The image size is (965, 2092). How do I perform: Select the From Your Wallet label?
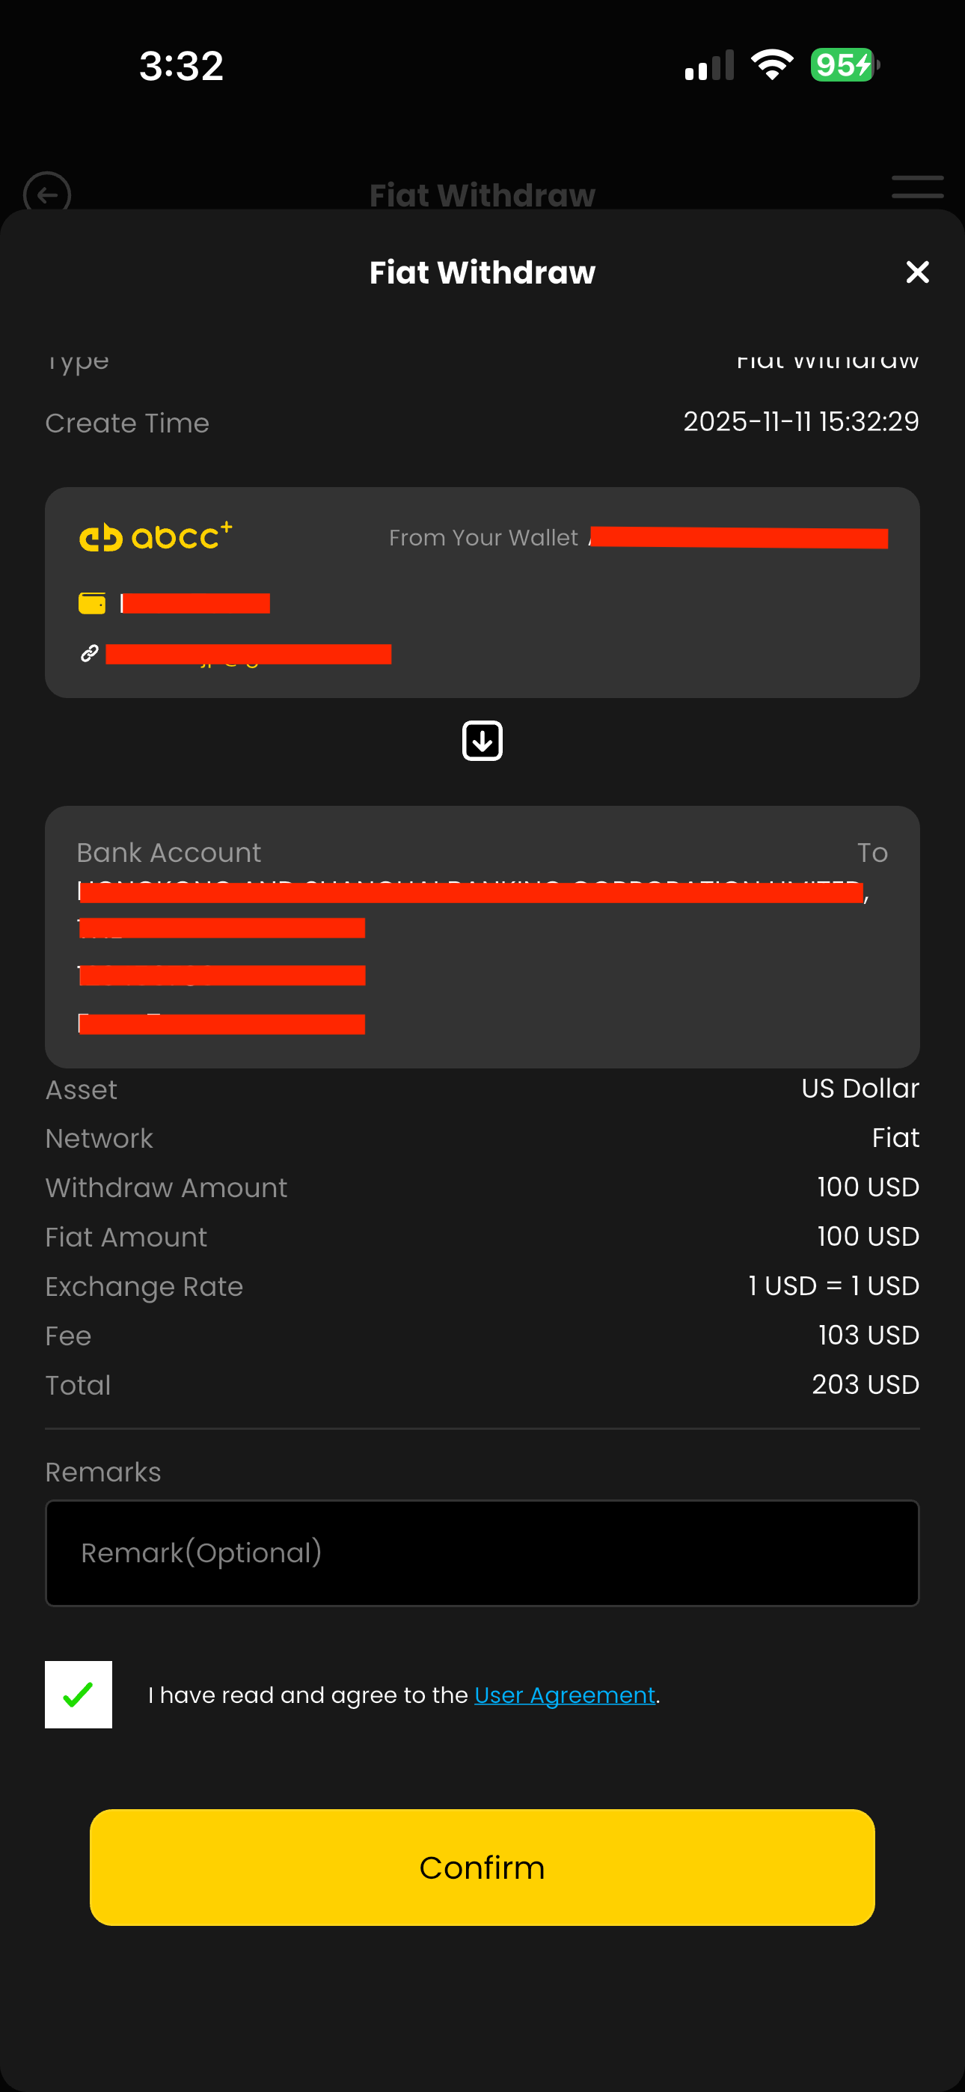click(483, 538)
